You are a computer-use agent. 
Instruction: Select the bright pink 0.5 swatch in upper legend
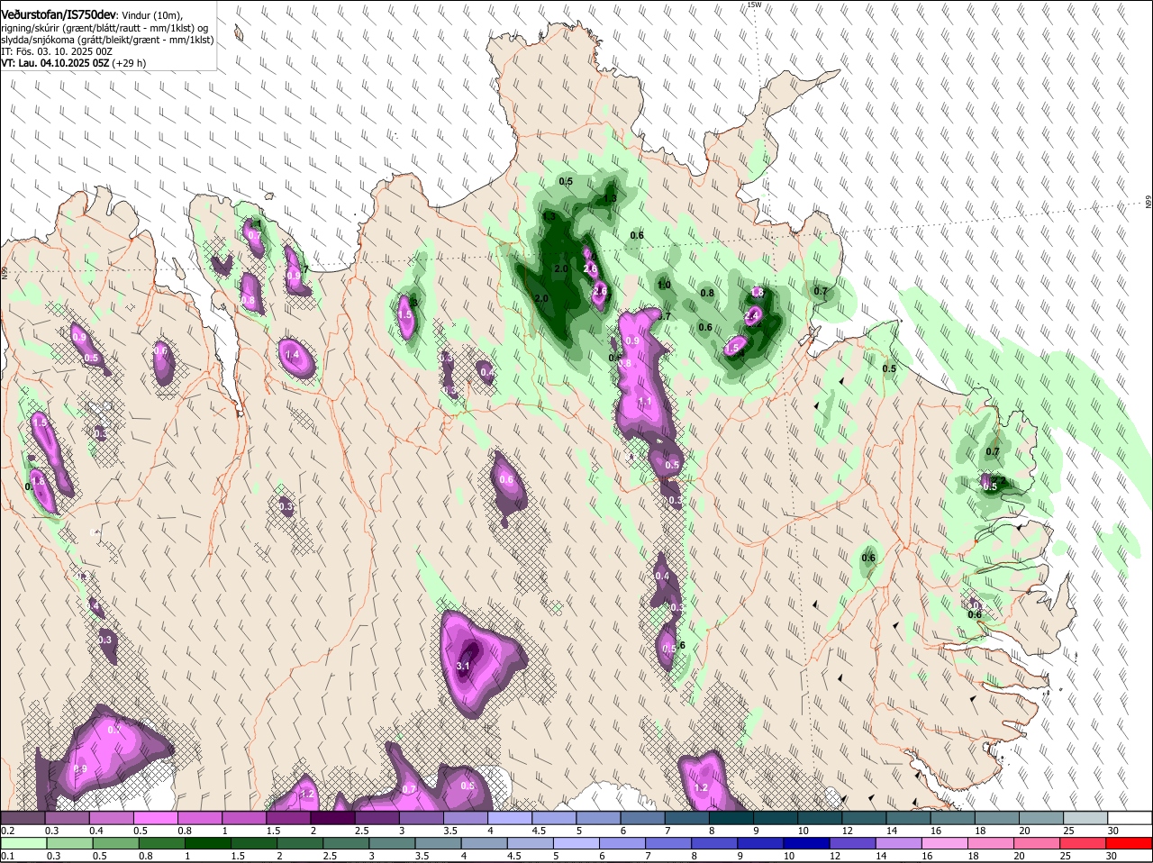[156, 818]
